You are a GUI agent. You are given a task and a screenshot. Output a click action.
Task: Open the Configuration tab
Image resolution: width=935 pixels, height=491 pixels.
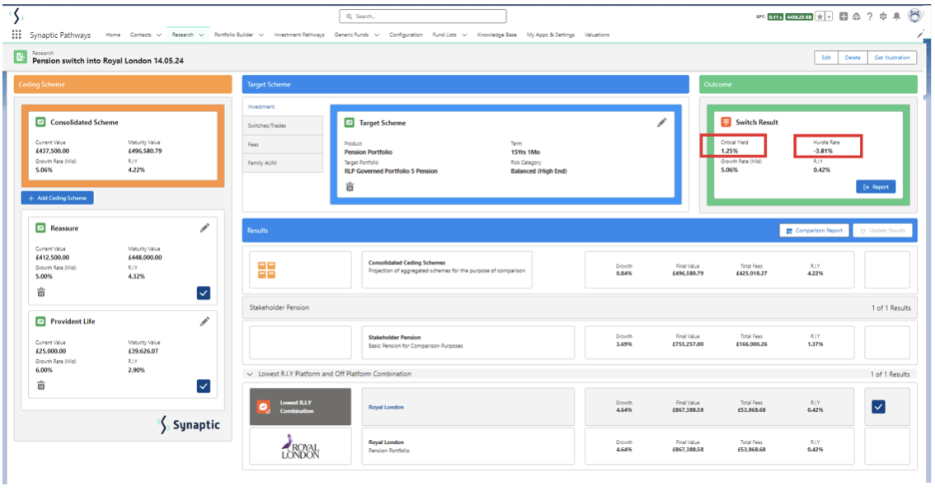pos(406,35)
